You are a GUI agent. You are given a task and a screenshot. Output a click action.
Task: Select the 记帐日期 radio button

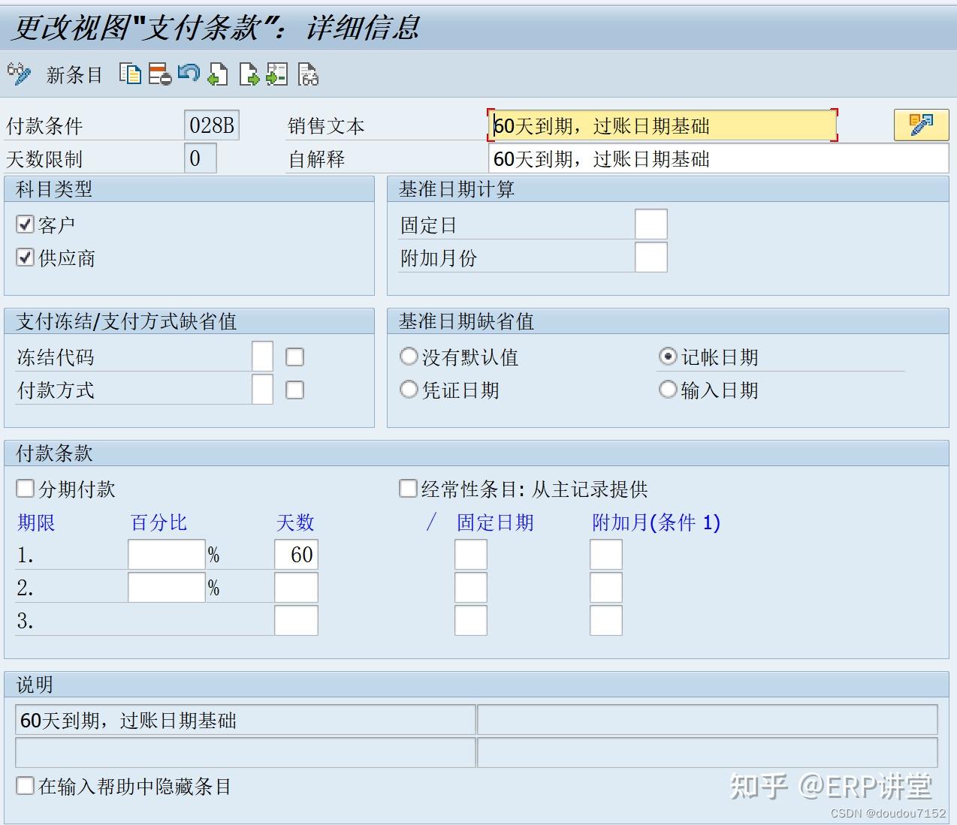click(x=668, y=356)
